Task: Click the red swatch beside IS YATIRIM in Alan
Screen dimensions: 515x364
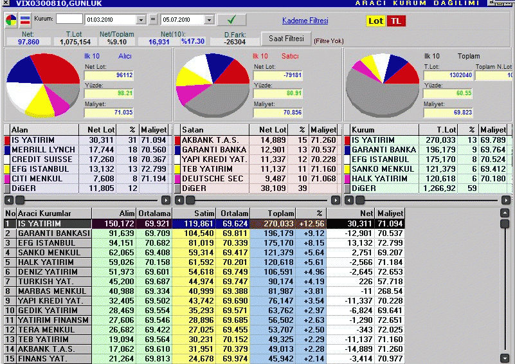Action: click(x=7, y=140)
